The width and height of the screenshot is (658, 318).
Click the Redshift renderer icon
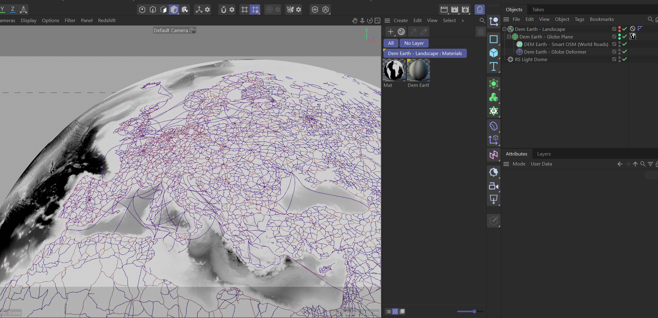(480, 10)
